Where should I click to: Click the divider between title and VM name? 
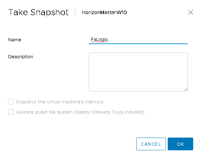[x=75, y=12]
